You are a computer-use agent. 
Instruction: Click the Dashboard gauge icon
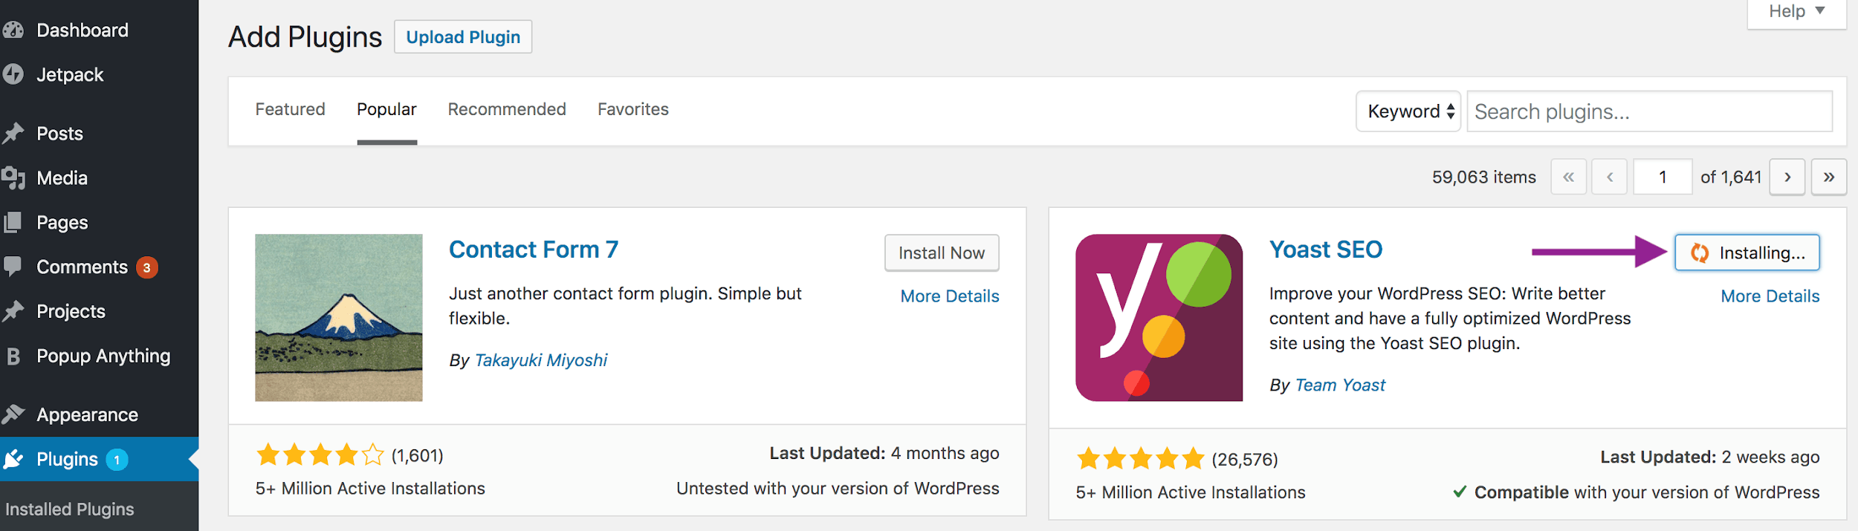click(x=13, y=30)
